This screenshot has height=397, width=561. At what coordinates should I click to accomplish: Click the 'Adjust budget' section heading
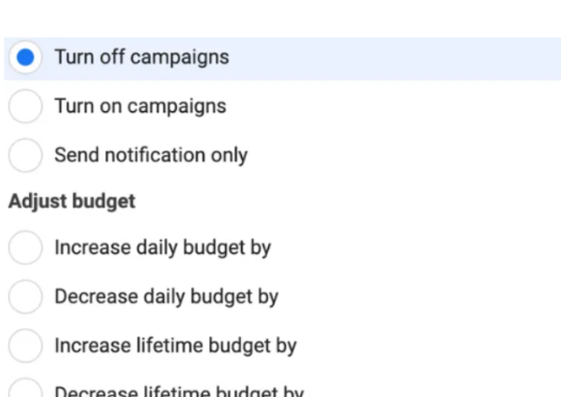pyautogui.click(x=72, y=202)
